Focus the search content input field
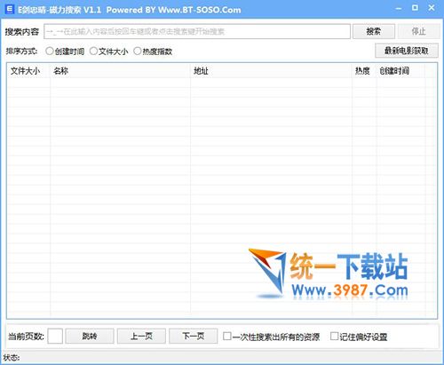 (197, 31)
